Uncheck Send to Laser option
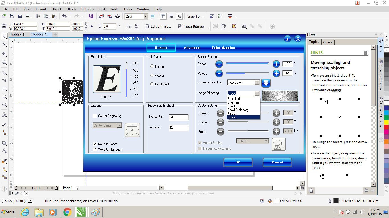 (x=95, y=144)
